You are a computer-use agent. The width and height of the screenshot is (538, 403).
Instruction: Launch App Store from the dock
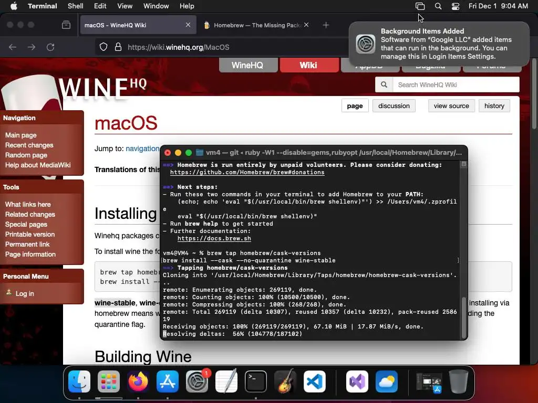168,381
